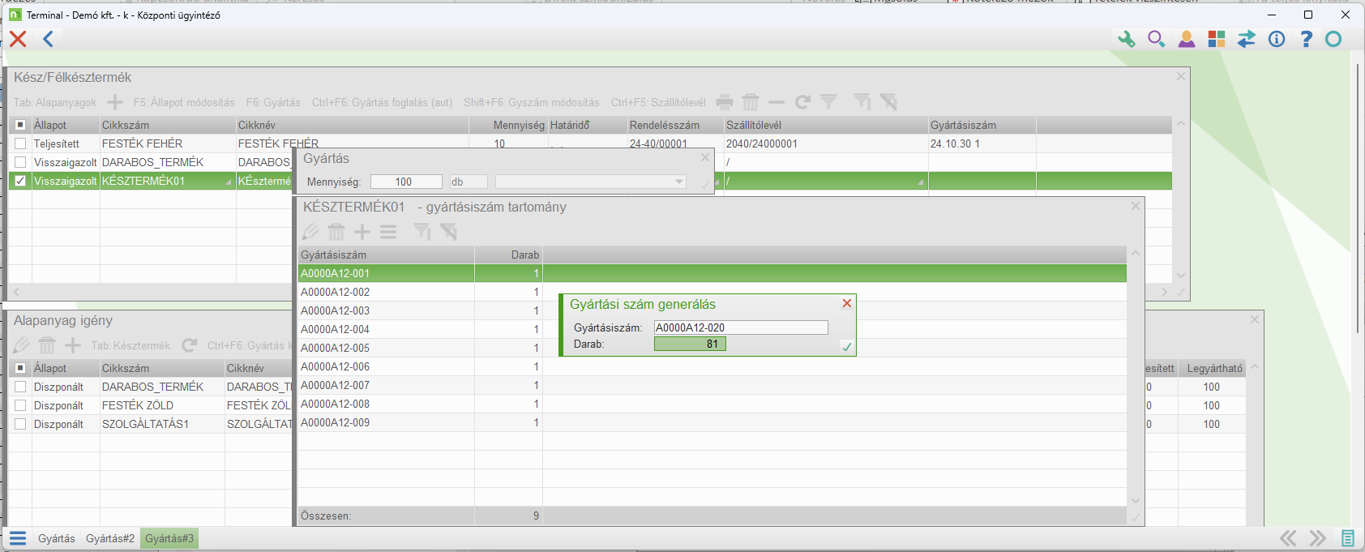Open the user profile icon

pos(1187,39)
